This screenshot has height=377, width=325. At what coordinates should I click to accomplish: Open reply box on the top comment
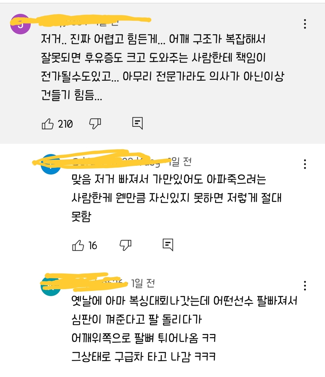click(x=137, y=123)
